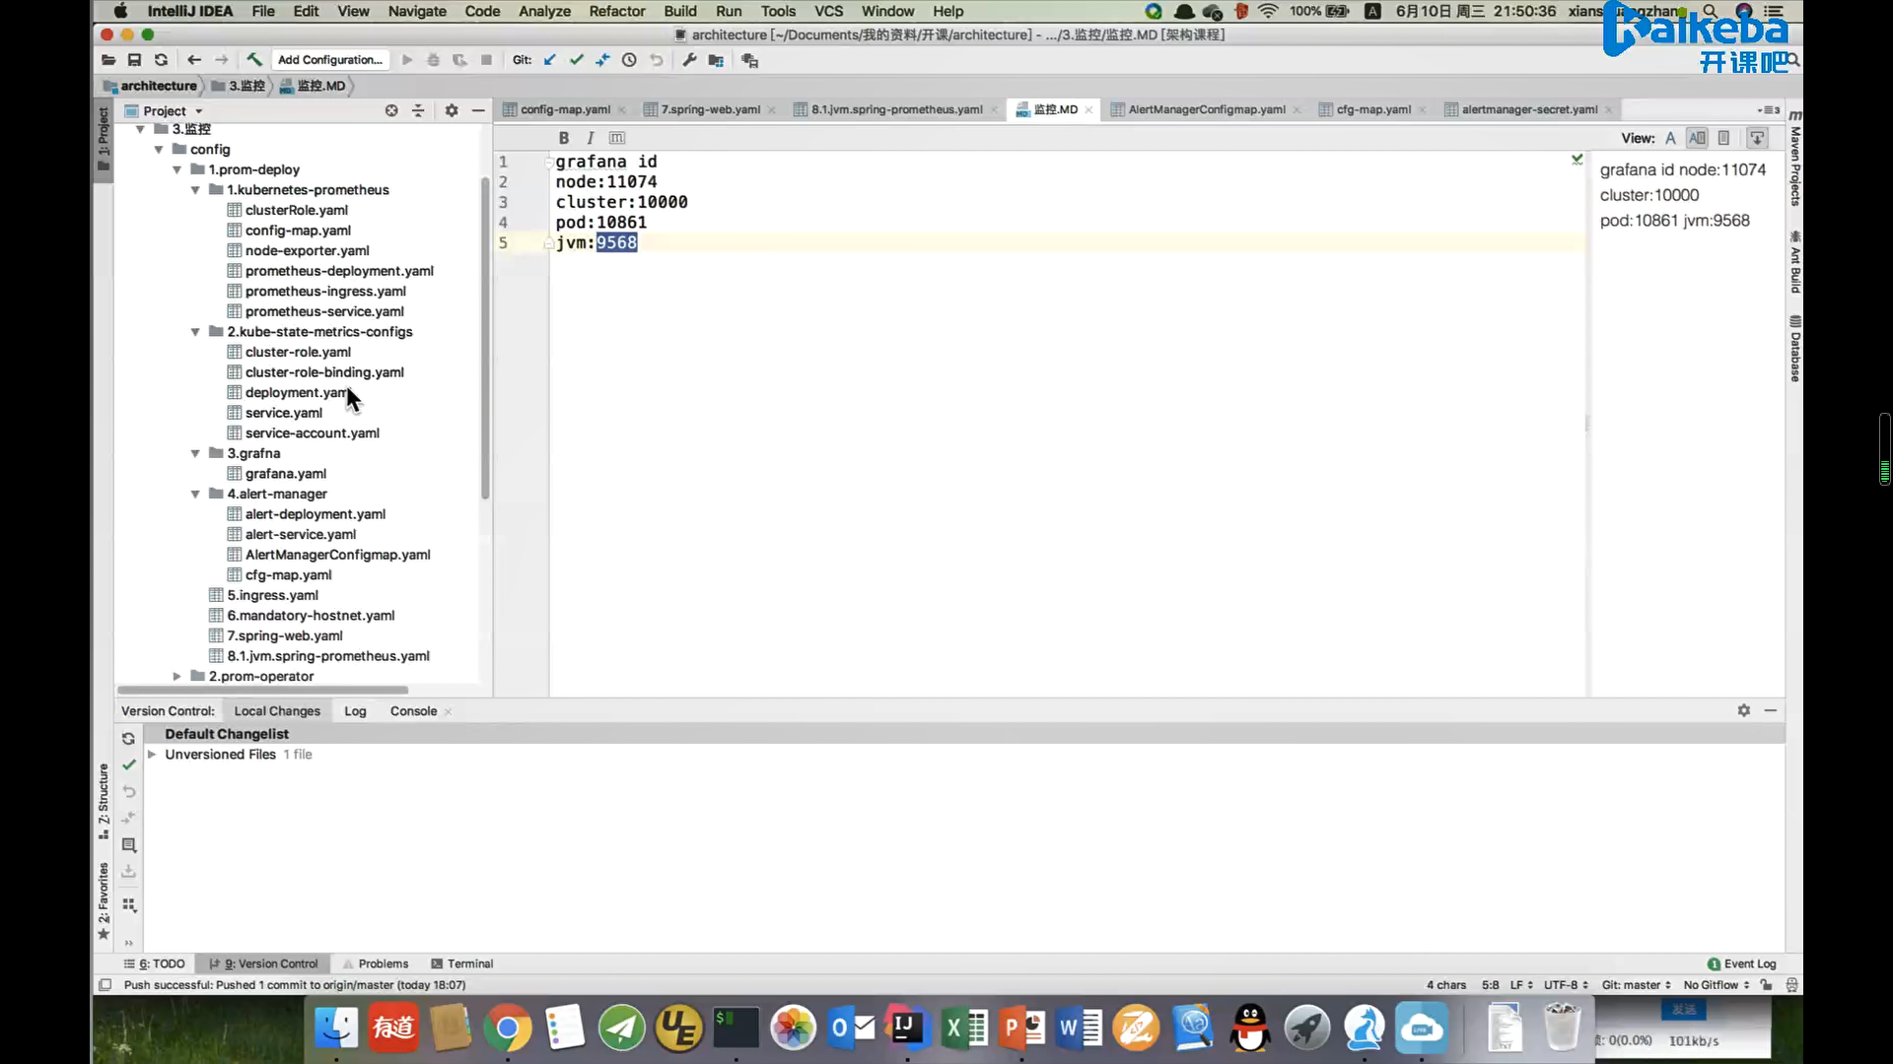Open the Terminal tool window button

click(x=461, y=964)
